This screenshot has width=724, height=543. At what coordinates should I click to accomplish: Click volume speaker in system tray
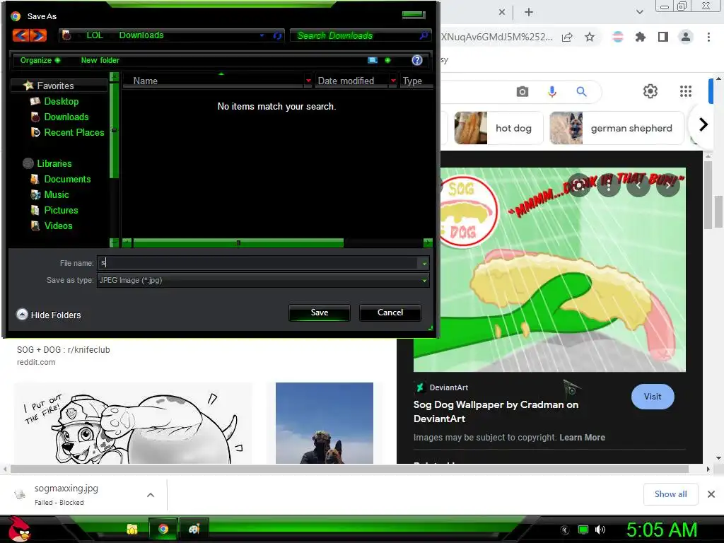point(600,530)
